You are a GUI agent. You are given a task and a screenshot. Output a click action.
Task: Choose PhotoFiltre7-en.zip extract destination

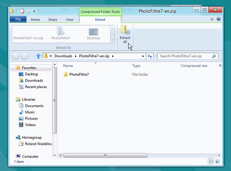coord(28,35)
